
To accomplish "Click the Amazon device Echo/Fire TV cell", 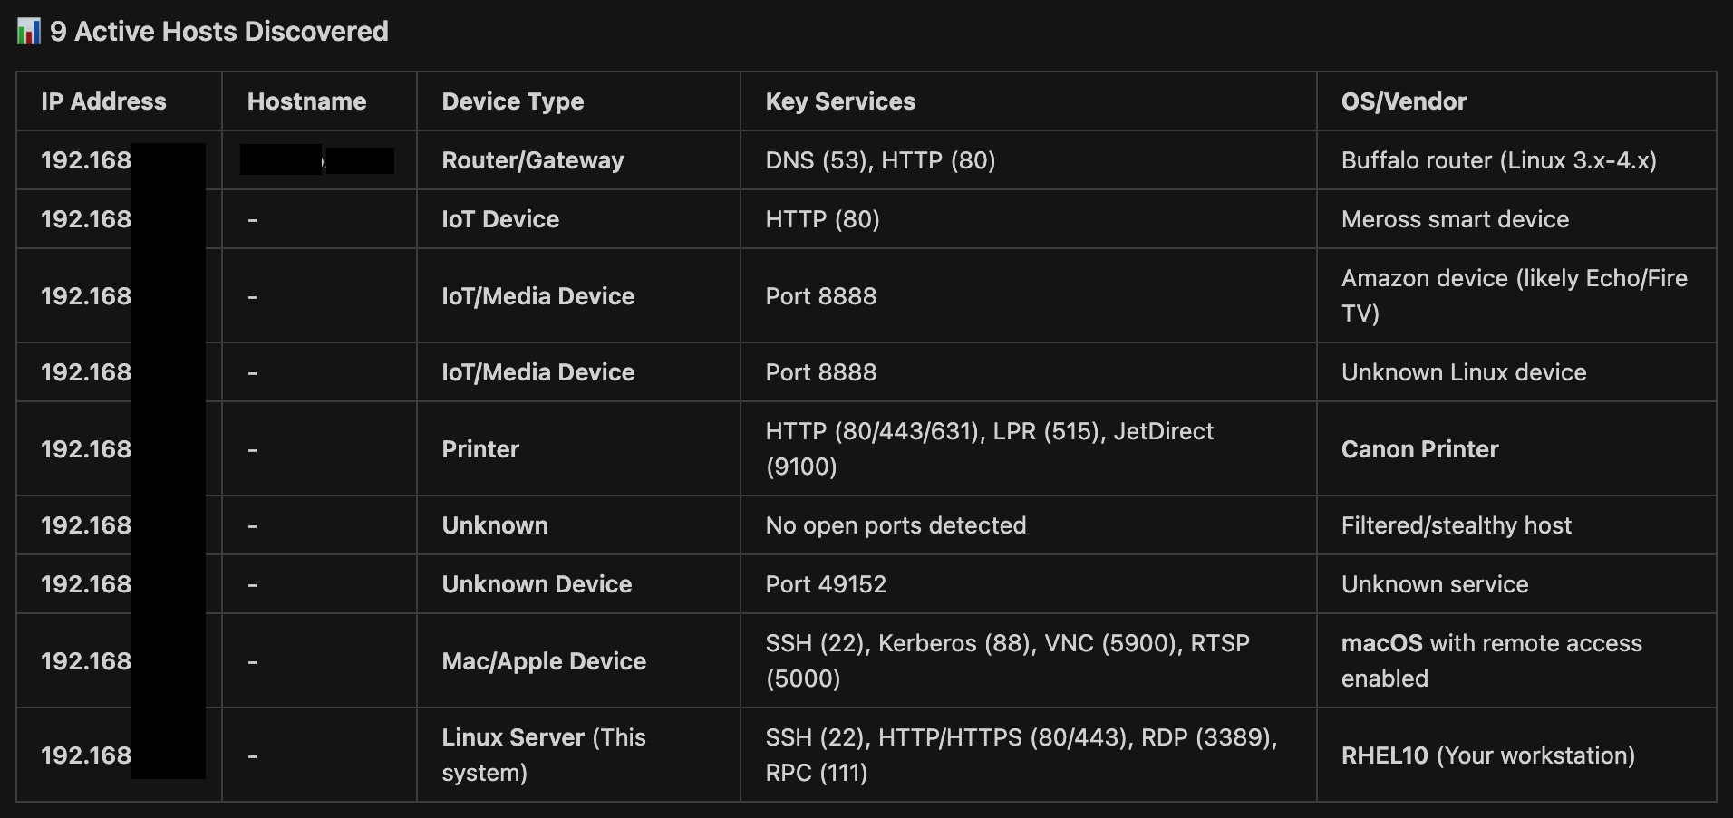I will tap(1513, 295).
